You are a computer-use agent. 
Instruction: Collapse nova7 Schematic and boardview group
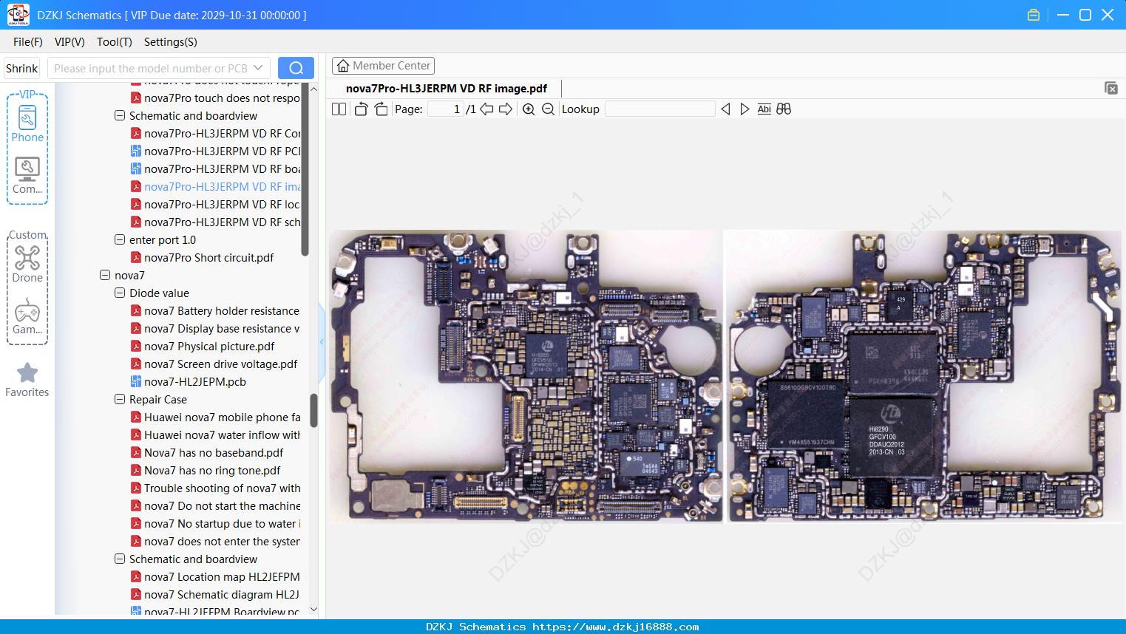click(120, 559)
